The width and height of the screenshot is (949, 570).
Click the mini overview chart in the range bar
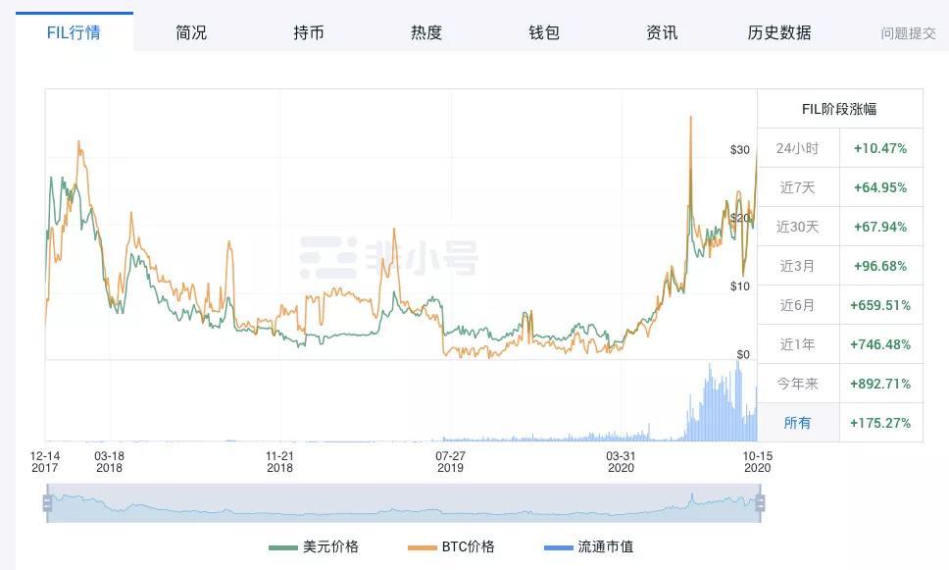pyautogui.click(x=402, y=504)
